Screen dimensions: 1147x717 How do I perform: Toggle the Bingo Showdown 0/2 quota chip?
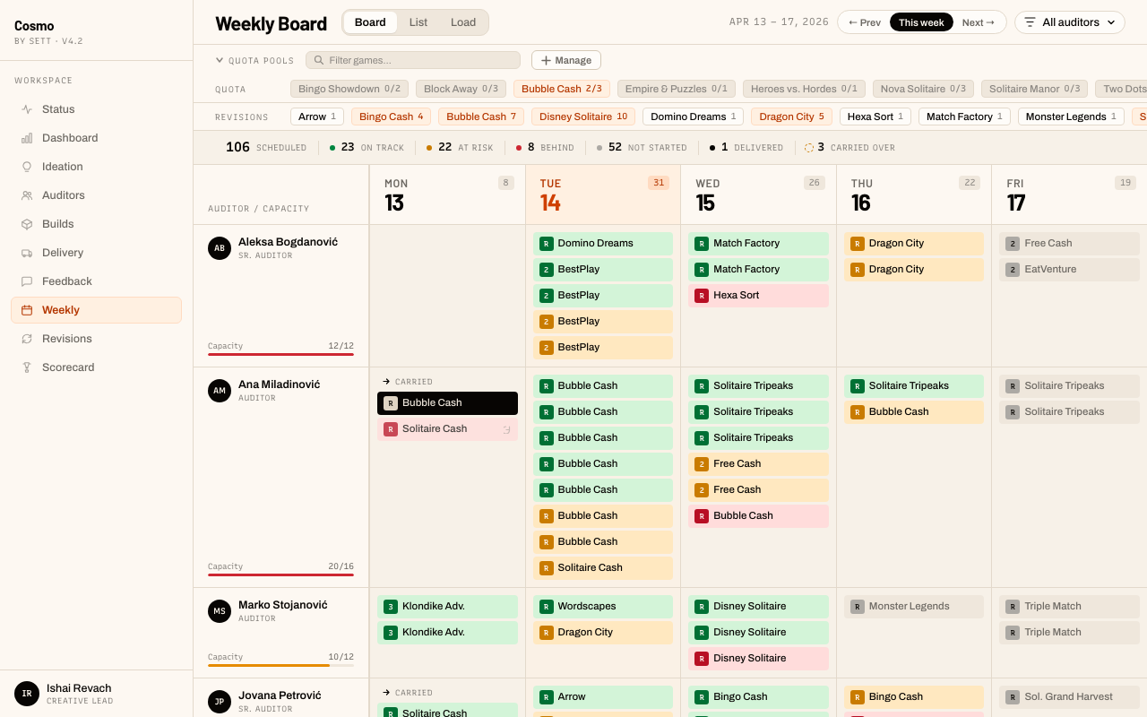(349, 89)
